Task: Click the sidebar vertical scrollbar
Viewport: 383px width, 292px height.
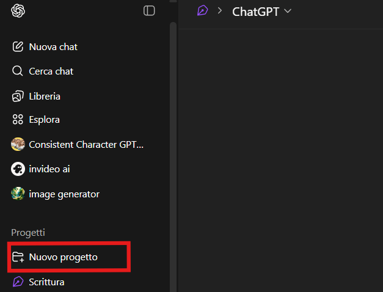Action: [x=173, y=153]
